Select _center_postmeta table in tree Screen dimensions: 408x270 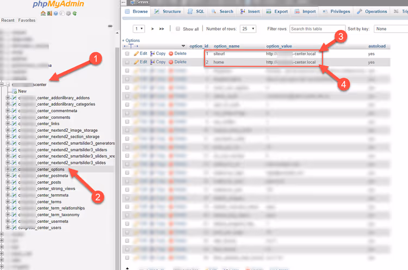tap(44, 176)
